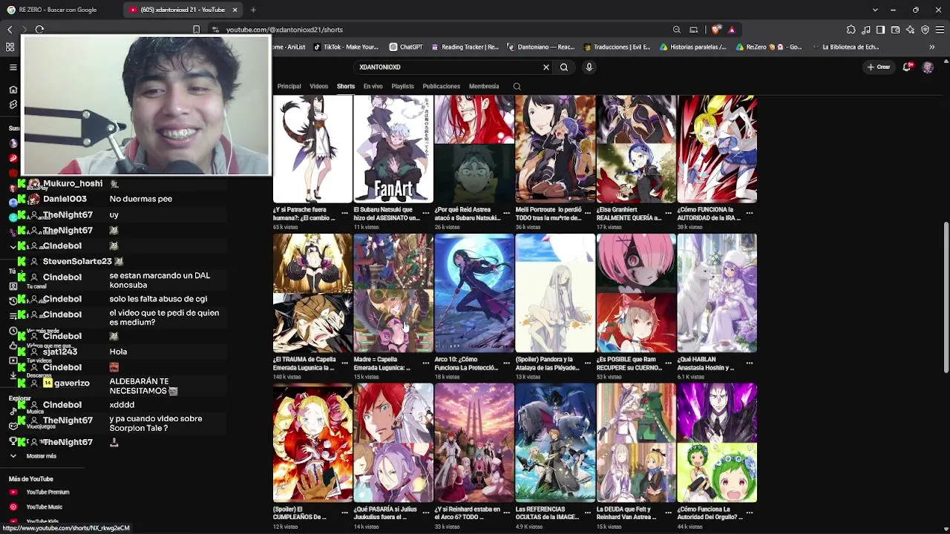Viewport: 950px width, 534px height.
Task: Open the Historias paralelas bookmark
Action: pos(692,47)
